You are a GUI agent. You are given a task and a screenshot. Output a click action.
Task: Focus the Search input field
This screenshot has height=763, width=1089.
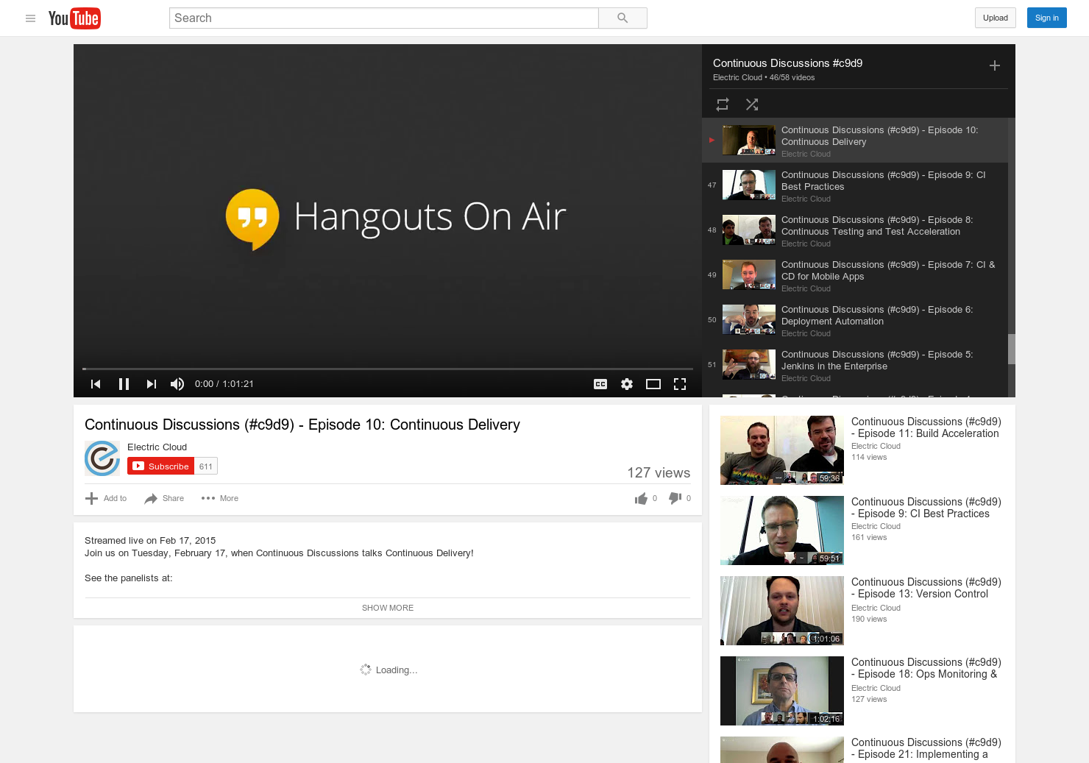pos(383,18)
